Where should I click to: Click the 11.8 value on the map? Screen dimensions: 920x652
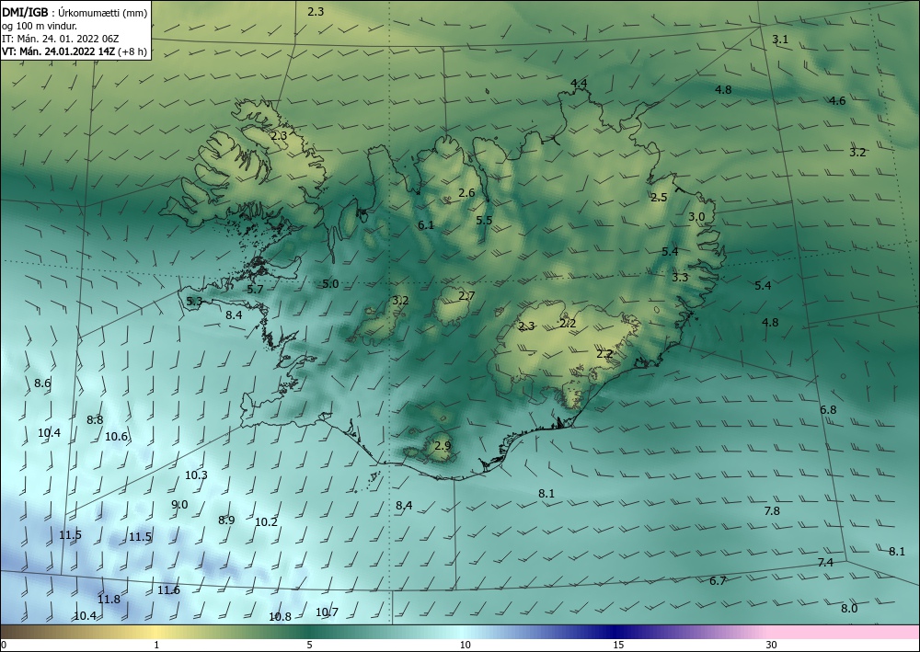pyautogui.click(x=109, y=600)
